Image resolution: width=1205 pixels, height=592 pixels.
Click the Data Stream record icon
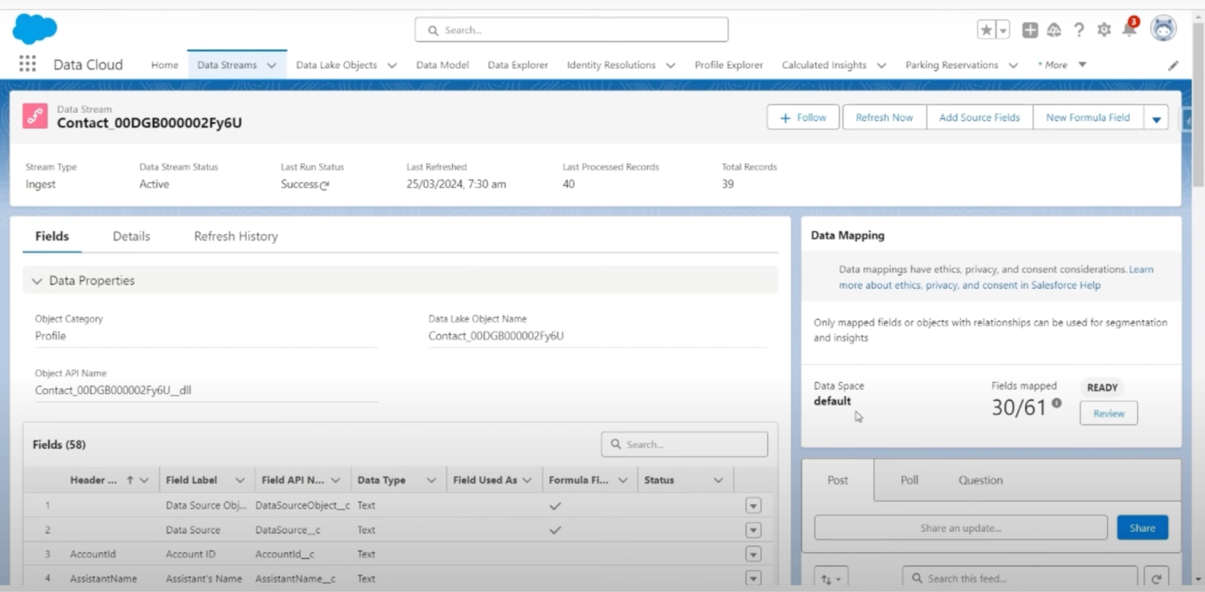tap(35, 116)
